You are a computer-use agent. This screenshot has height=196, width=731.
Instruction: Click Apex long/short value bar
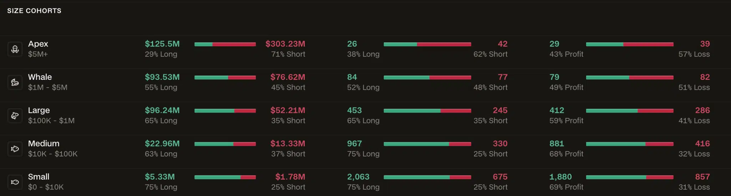point(225,44)
